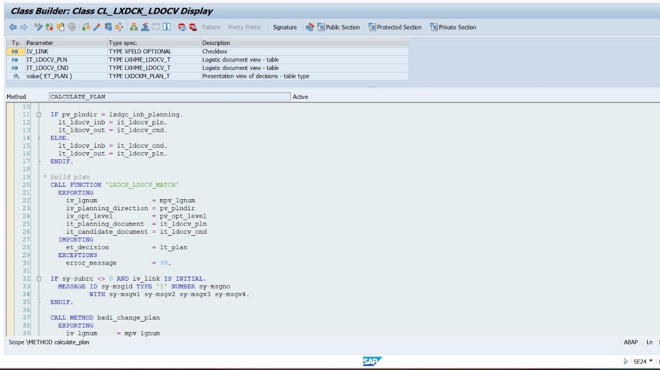
Task: Select the IT_LDOCV_PLN parameter cell
Action: pyautogui.click(x=66, y=59)
